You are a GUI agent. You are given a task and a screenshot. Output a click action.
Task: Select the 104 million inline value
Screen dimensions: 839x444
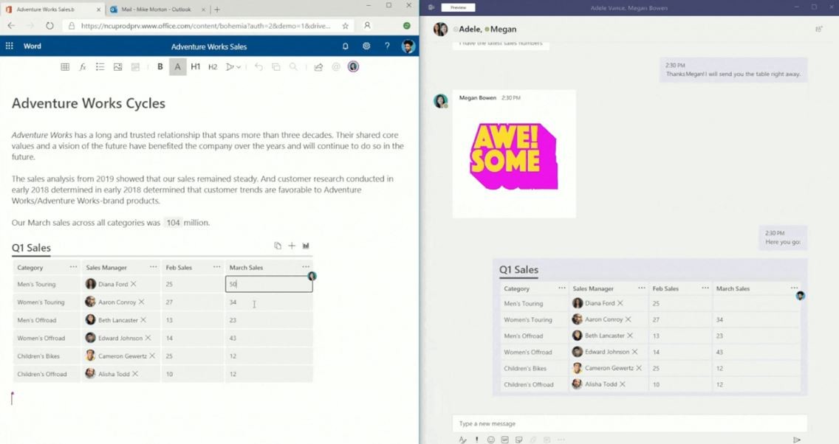click(x=173, y=223)
